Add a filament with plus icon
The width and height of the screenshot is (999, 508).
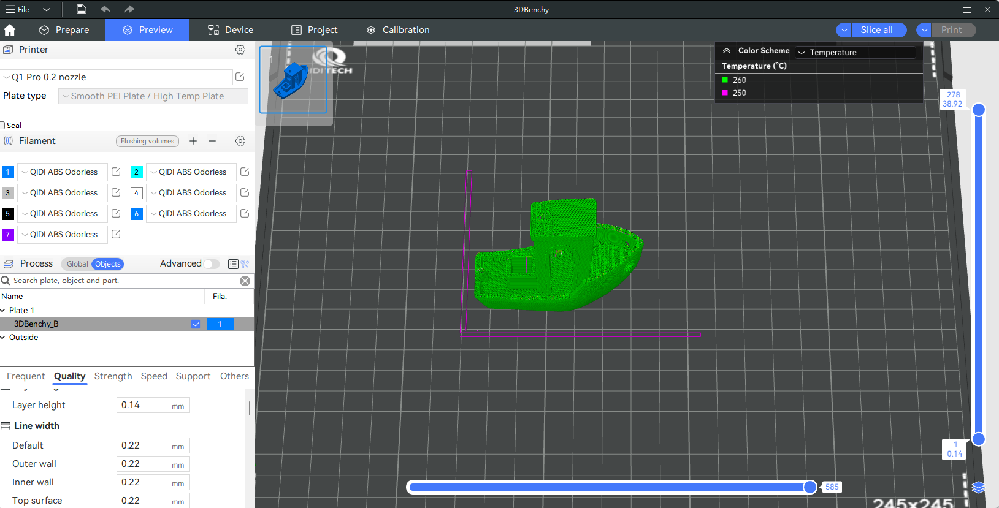(193, 141)
